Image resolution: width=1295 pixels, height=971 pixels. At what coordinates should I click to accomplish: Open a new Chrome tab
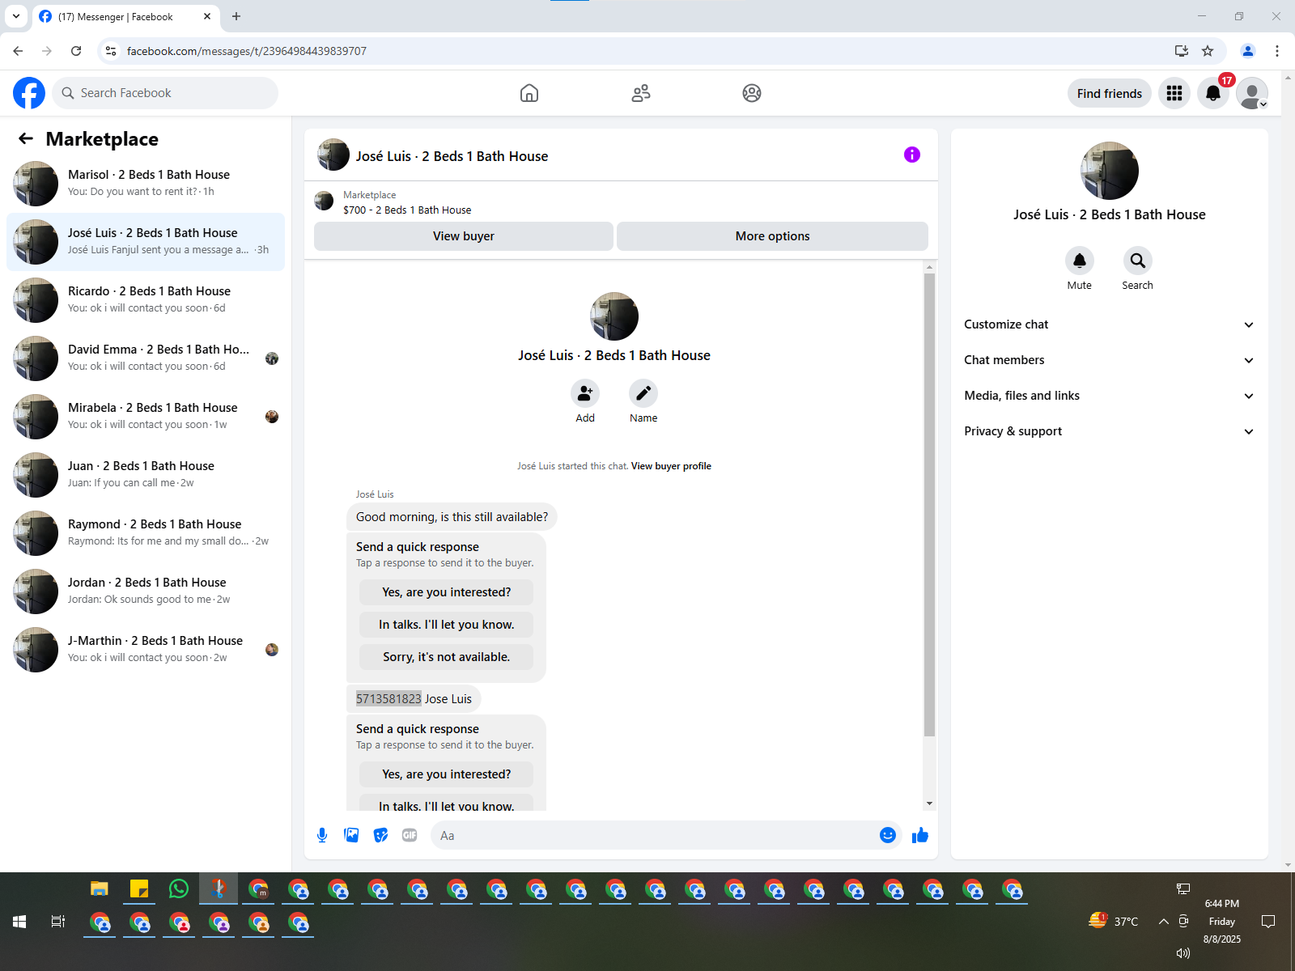coord(236,16)
